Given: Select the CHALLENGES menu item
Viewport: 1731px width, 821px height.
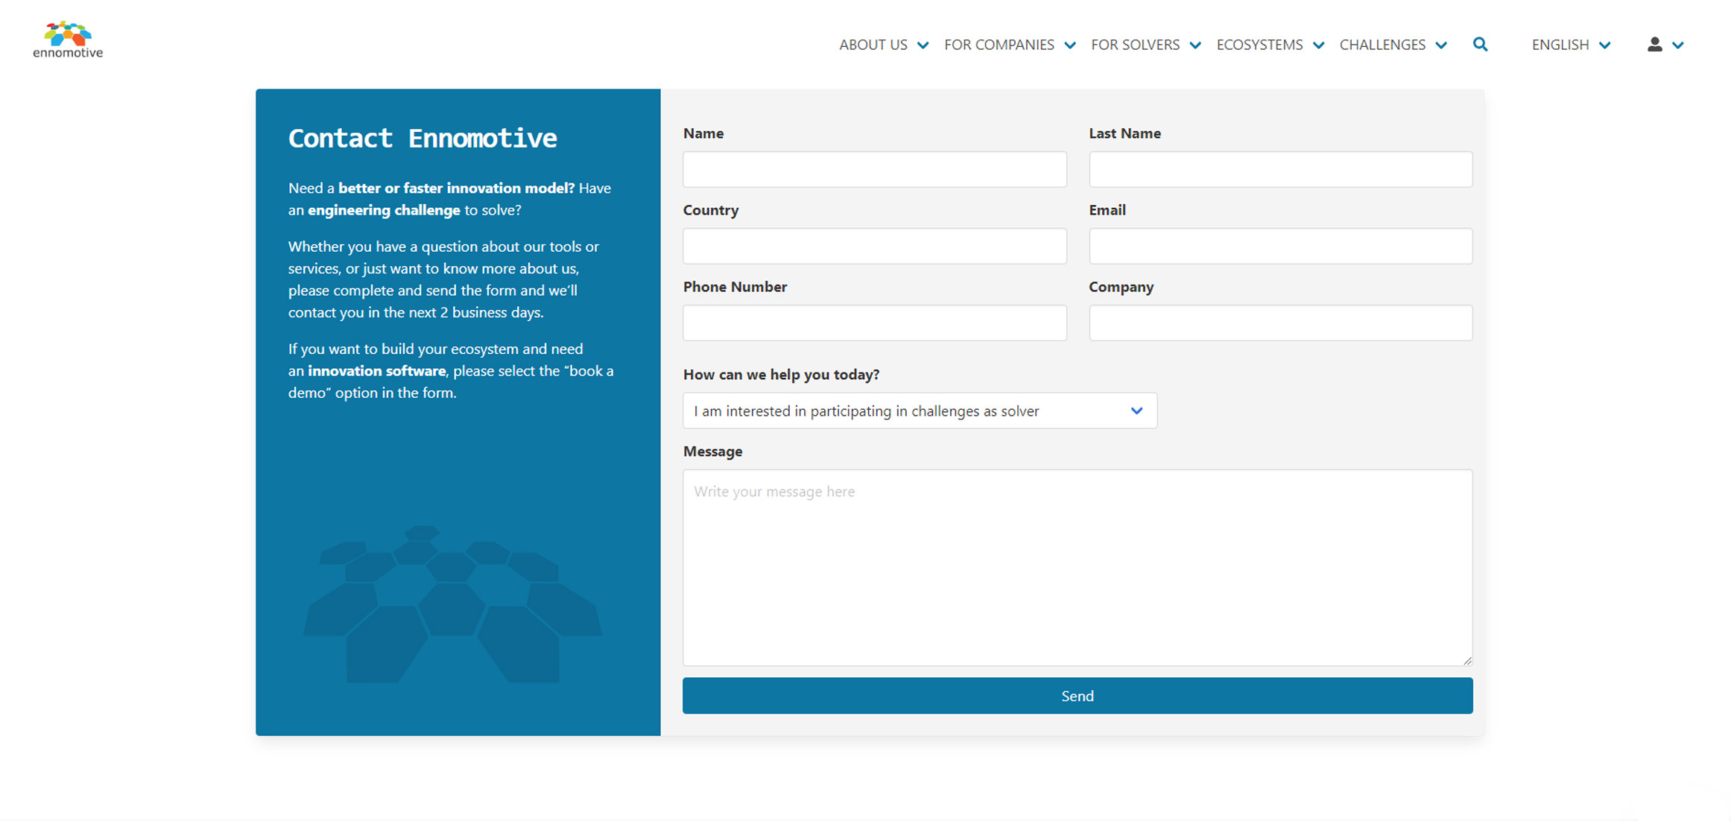Looking at the screenshot, I should [1382, 45].
